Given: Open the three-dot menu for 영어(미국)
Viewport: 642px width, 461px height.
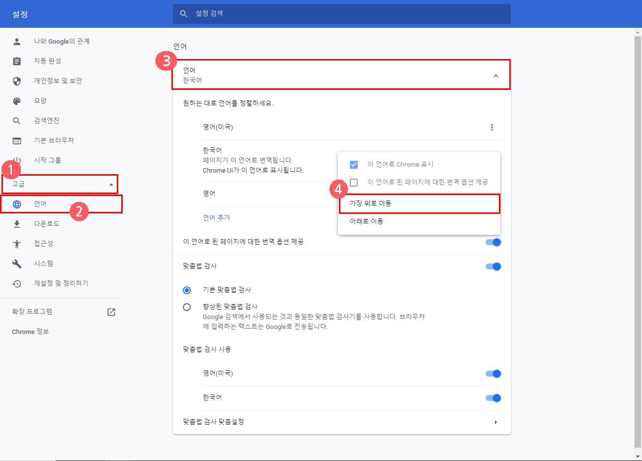Looking at the screenshot, I should [x=491, y=127].
